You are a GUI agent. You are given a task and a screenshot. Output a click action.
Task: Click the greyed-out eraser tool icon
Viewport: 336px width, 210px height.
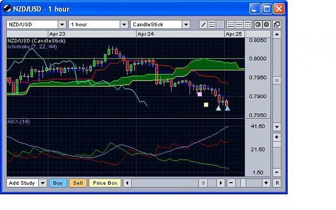(220, 25)
